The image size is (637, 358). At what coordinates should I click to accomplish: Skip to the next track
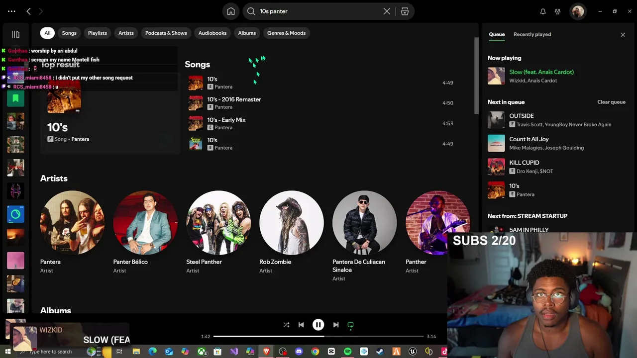coord(335,325)
